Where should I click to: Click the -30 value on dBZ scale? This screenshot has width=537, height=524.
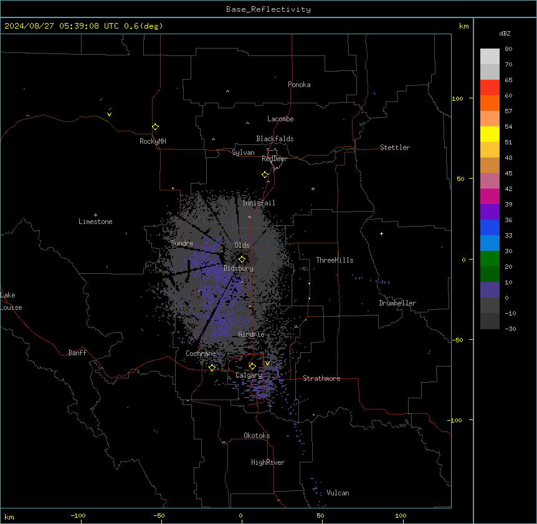click(x=510, y=329)
